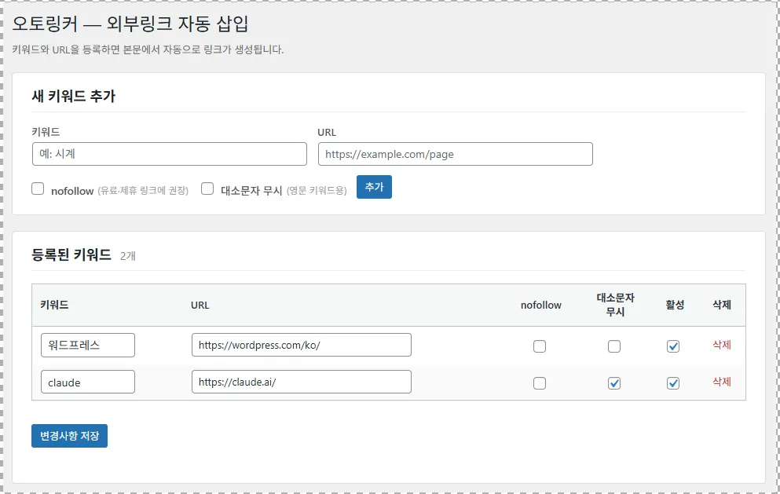
Task: Toggle nofollow for the 워드프레스 keyword row
Action: 540,346
